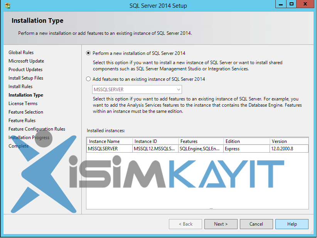317x238 pixels.
Task: Click the Microsoft Update step
Action: click(x=26, y=61)
